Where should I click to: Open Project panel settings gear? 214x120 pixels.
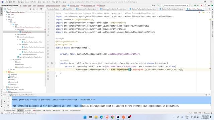[41, 9]
